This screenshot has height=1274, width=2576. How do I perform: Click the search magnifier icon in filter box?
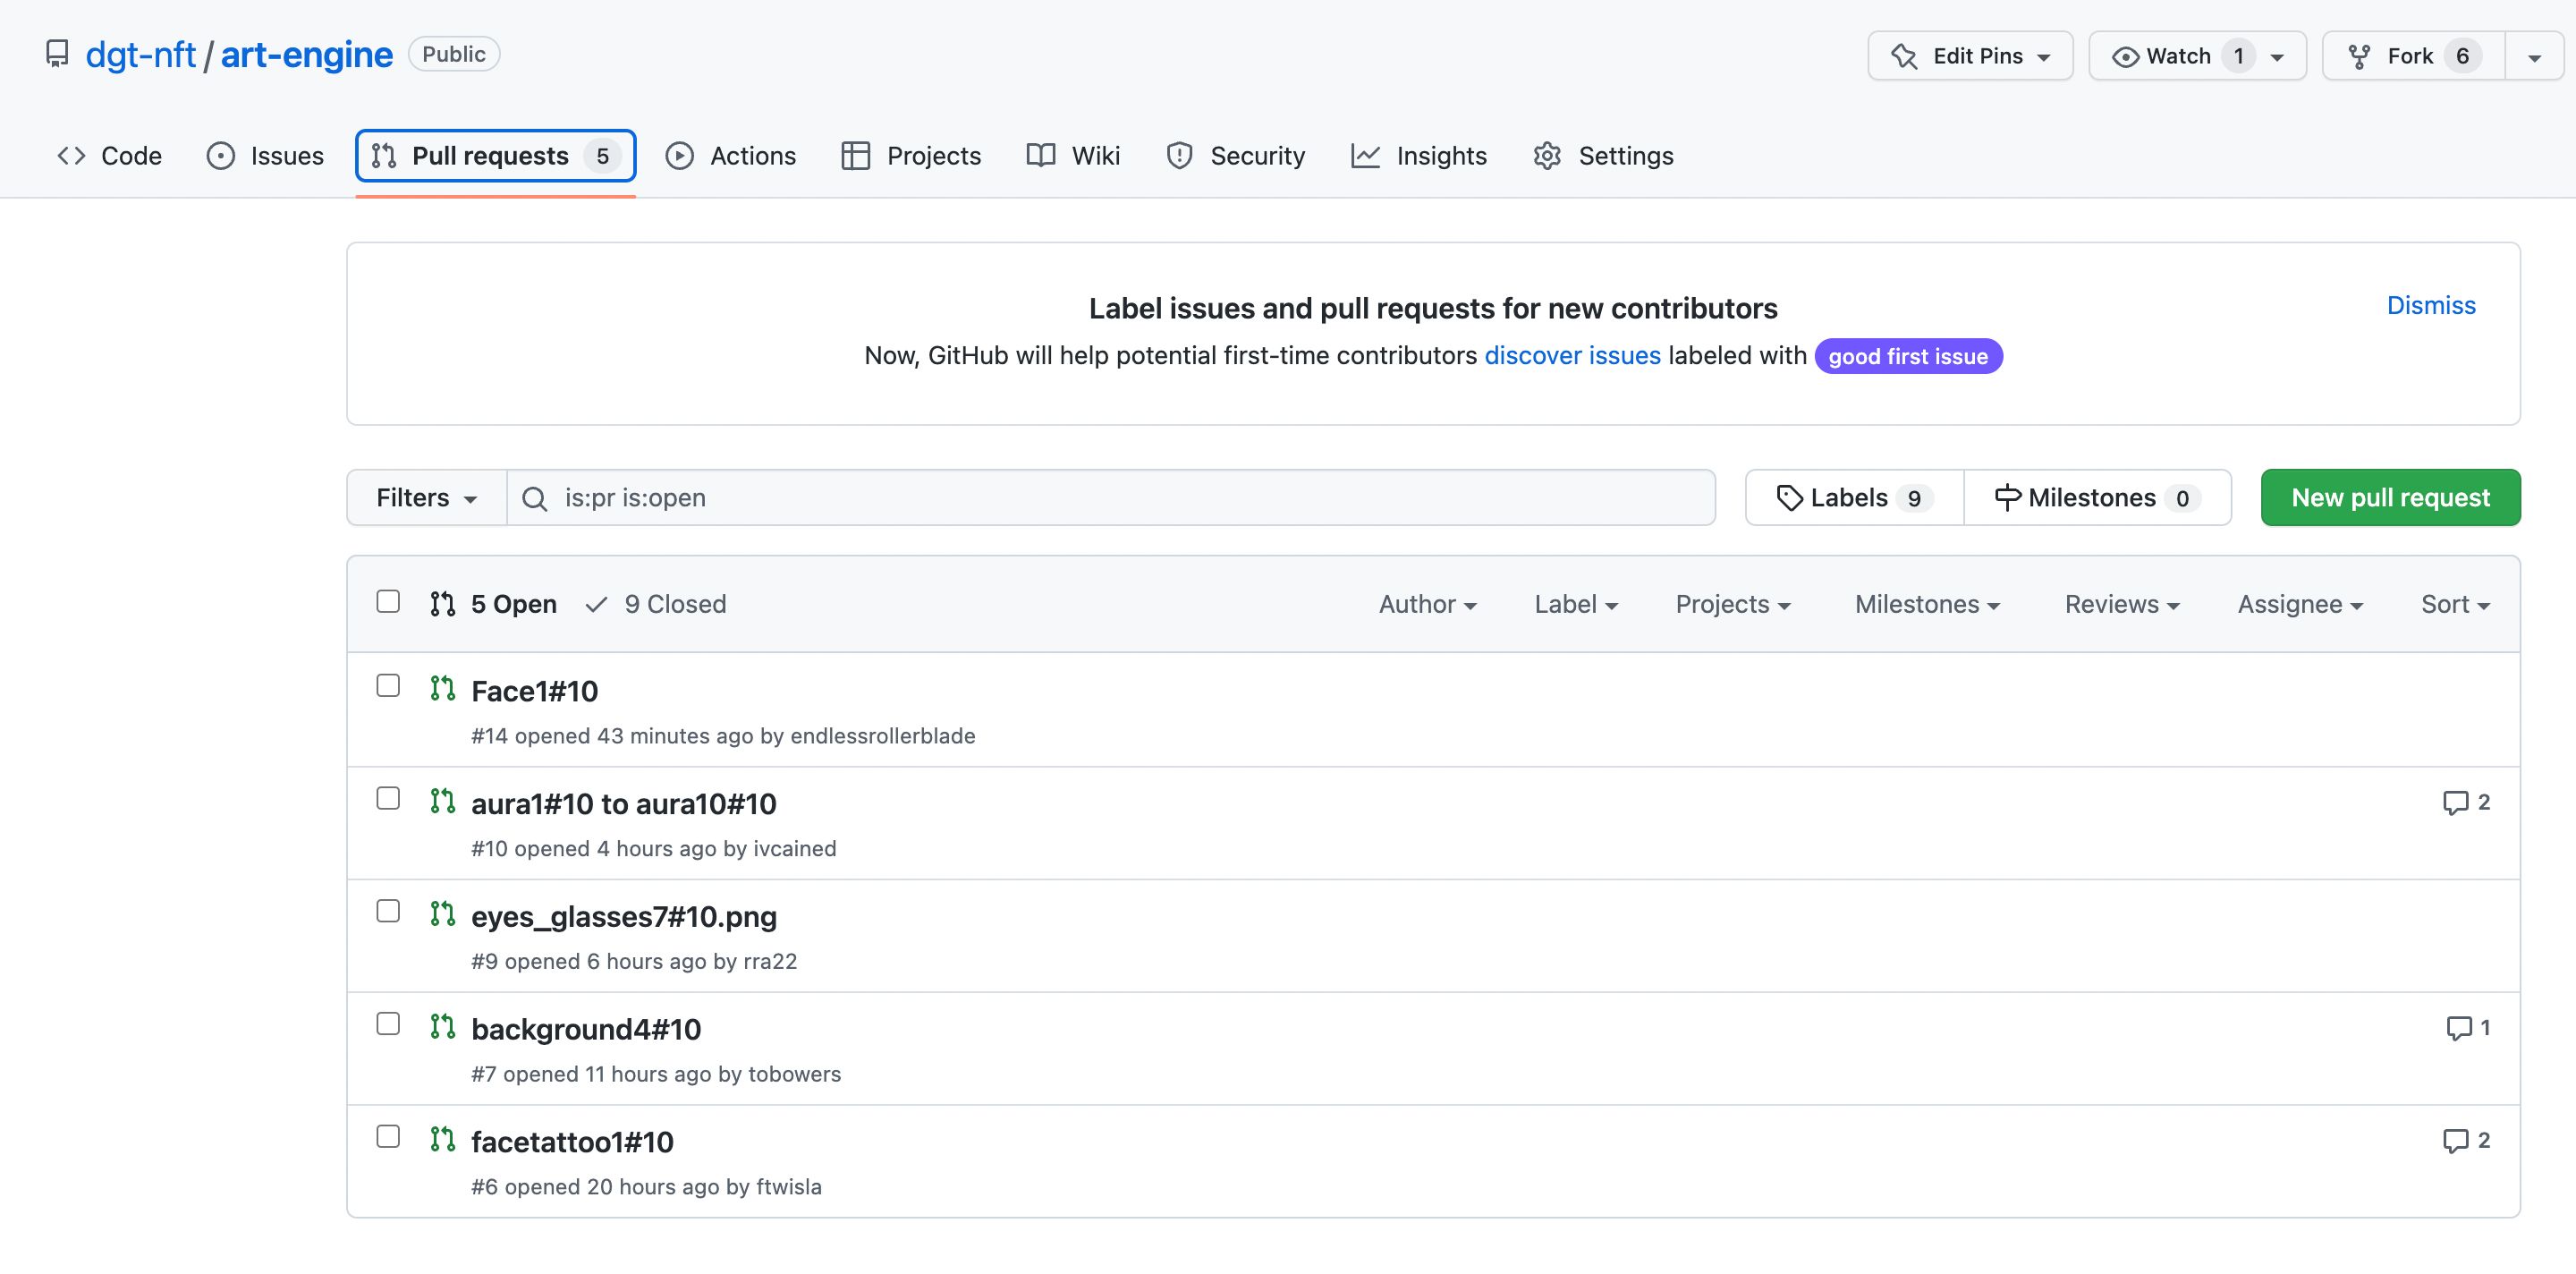(535, 498)
